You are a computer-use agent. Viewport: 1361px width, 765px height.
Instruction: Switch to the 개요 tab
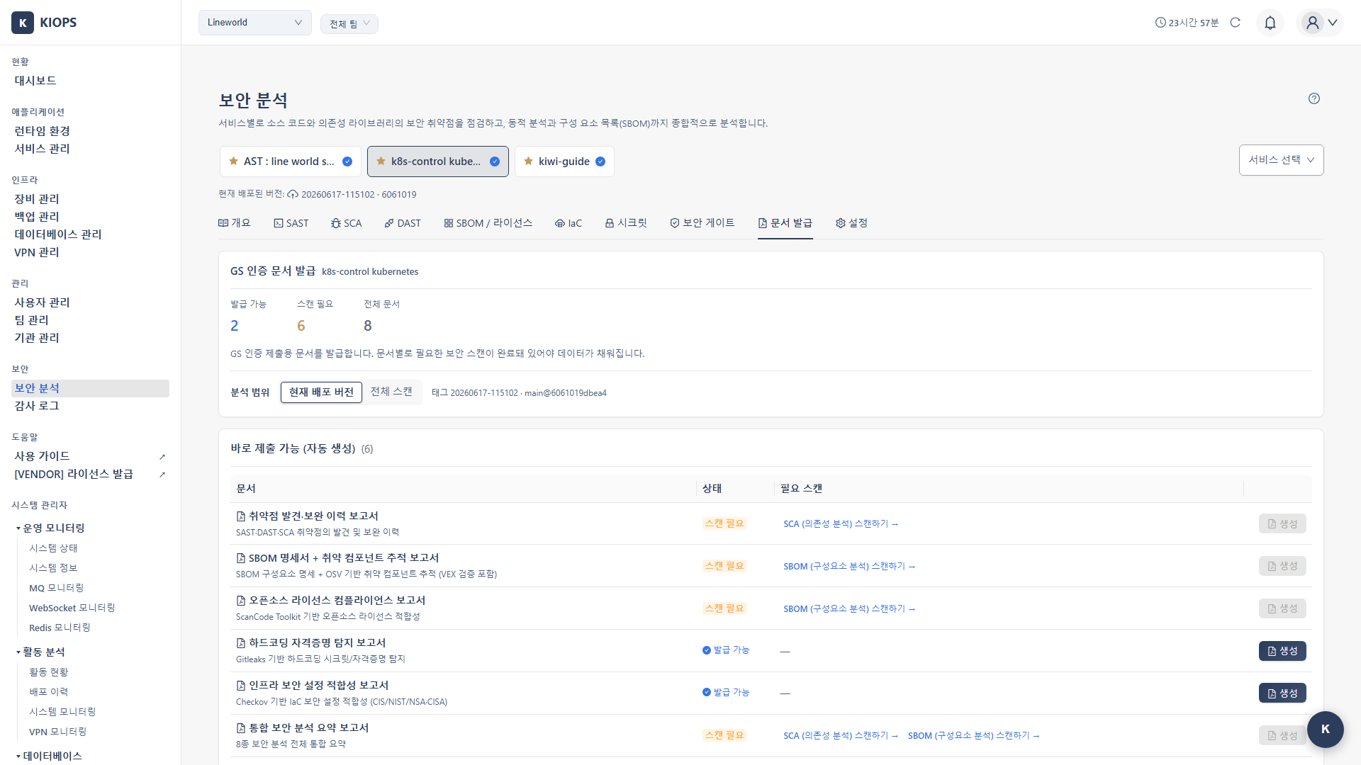(235, 223)
